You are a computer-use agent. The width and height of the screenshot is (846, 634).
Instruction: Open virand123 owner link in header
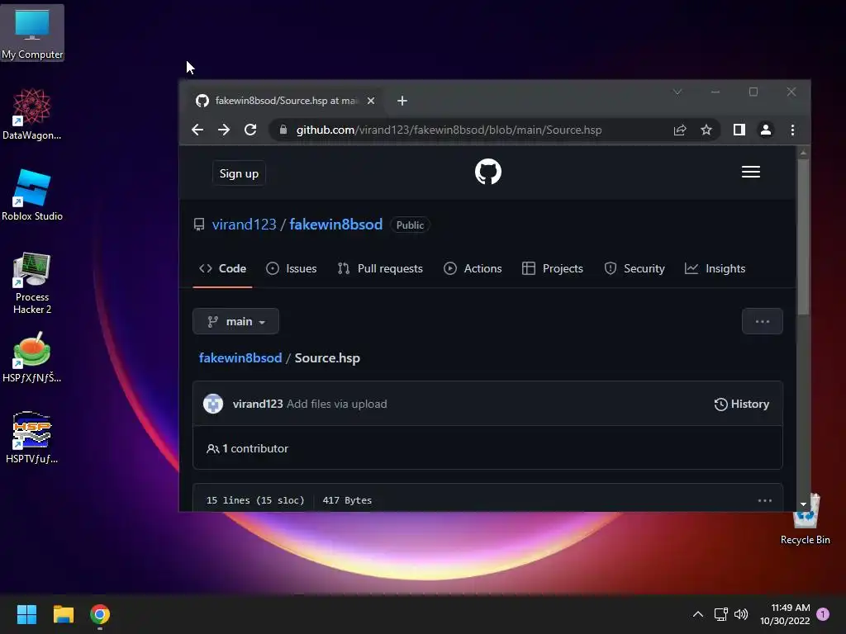tap(244, 225)
